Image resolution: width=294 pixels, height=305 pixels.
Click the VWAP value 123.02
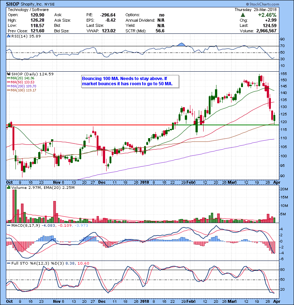click(x=108, y=31)
